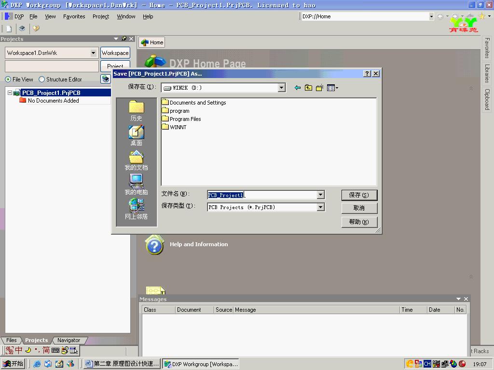The height and width of the screenshot is (370, 494).
Task: Switch to the Navigator panel tab
Action: point(69,340)
